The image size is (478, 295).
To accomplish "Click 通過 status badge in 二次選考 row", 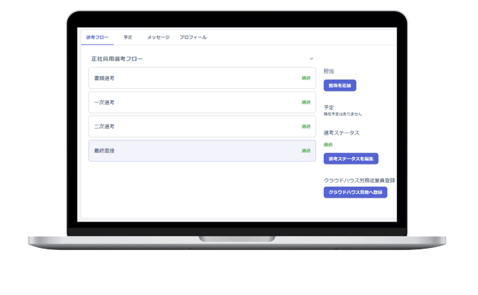I will point(306,126).
